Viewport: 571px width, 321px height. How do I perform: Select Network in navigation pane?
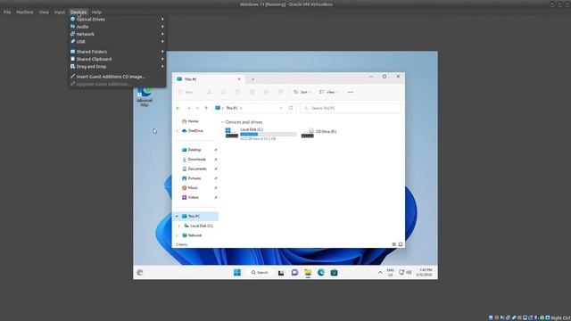coord(192,235)
